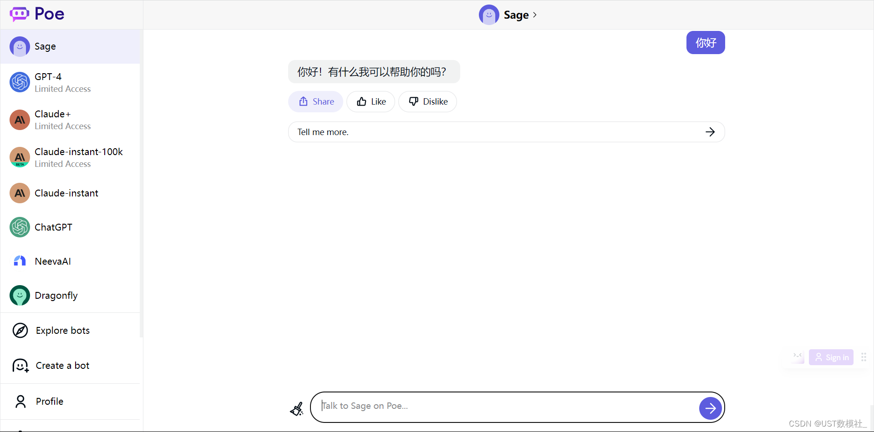Select the ChatGPT green avatar icon
The height and width of the screenshot is (432, 874).
click(x=20, y=227)
